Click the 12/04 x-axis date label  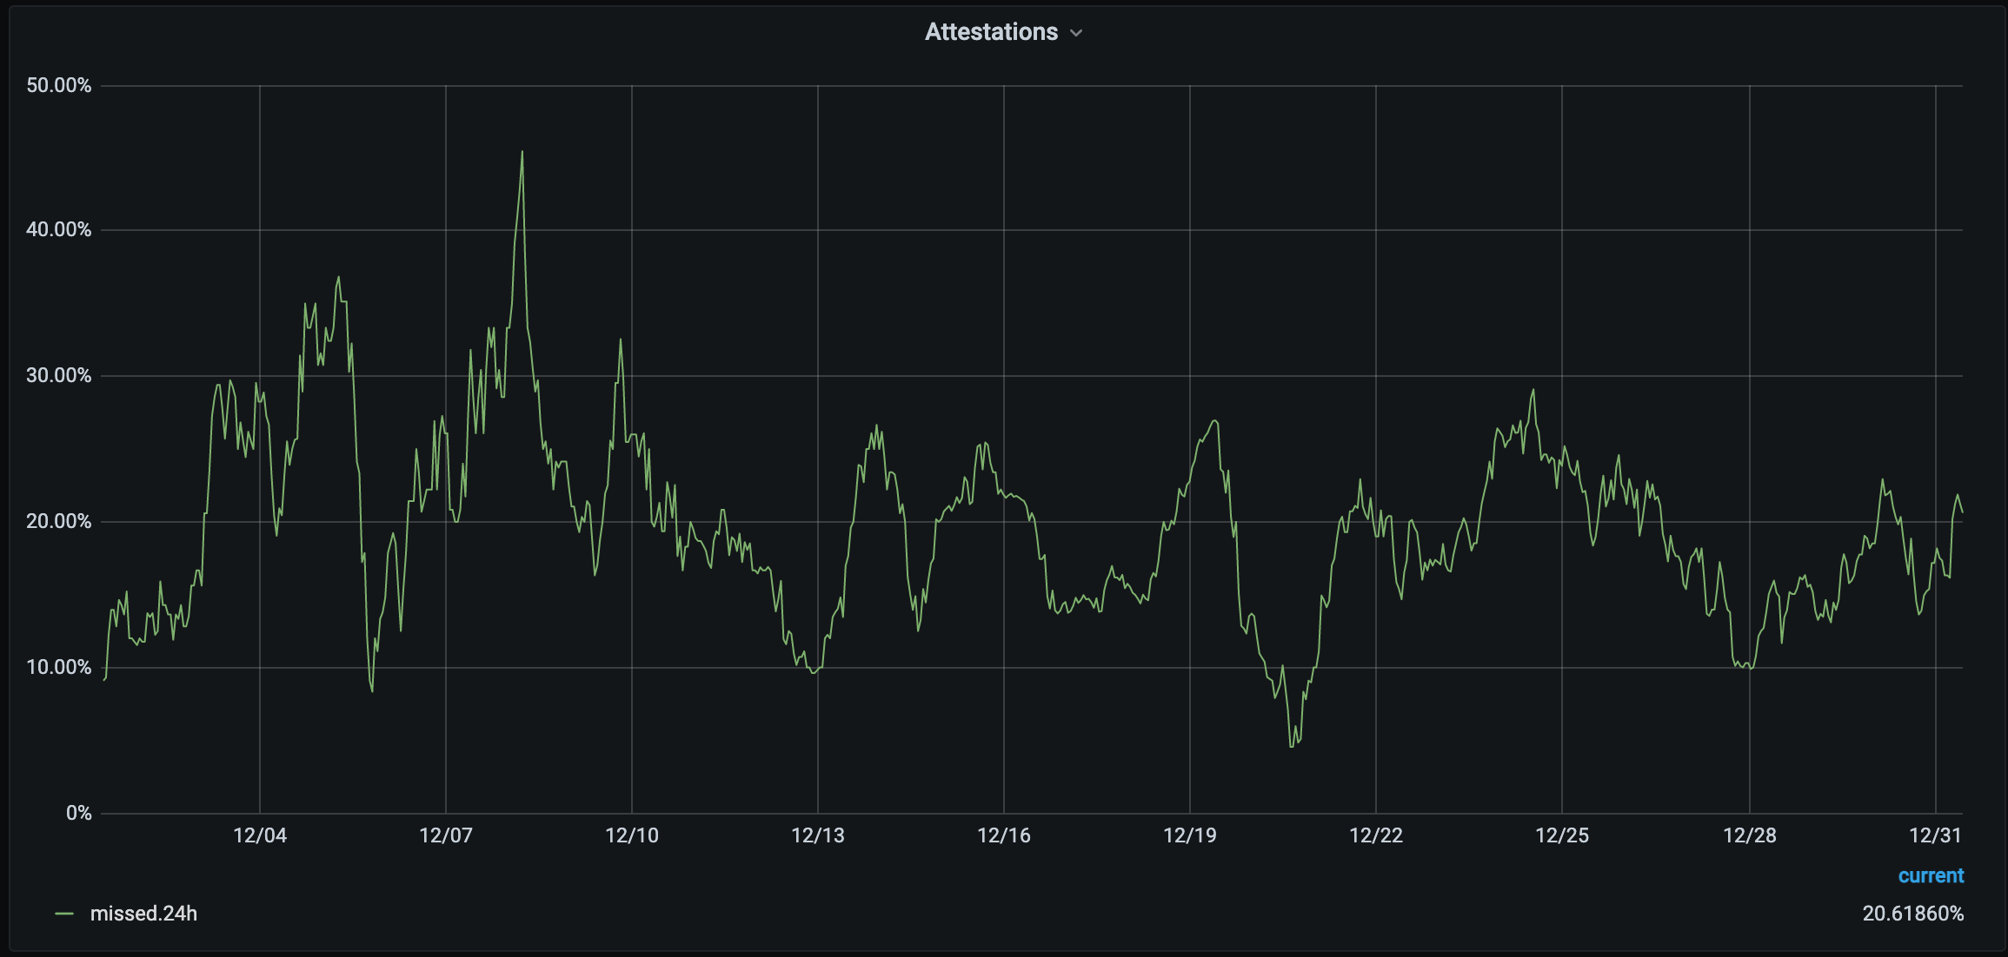click(260, 835)
